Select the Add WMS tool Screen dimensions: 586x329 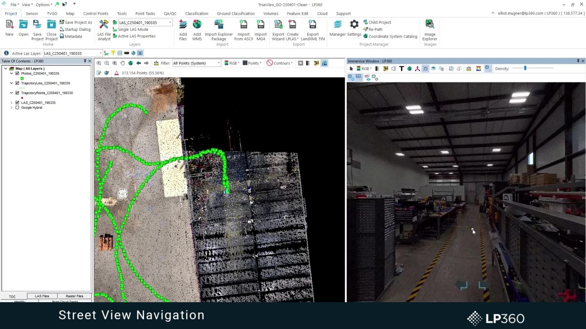tap(197, 29)
